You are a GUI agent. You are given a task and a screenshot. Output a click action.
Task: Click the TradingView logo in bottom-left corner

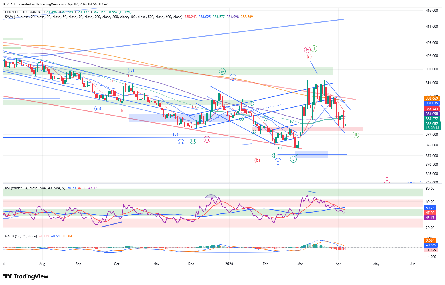point(26,276)
